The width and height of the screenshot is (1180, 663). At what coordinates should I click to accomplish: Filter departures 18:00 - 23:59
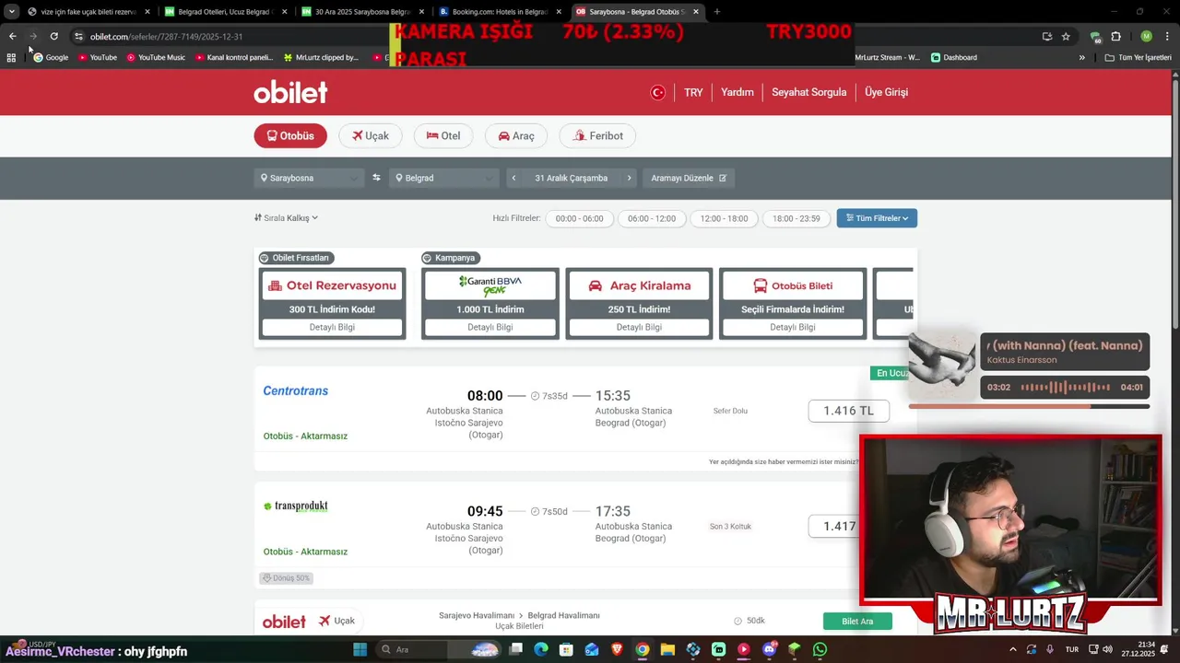click(x=796, y=218)
